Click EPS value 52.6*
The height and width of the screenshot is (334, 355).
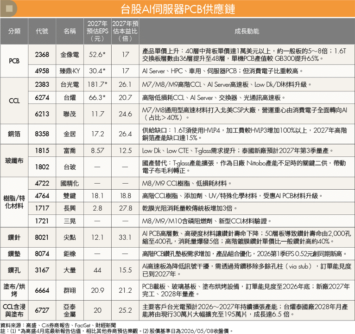tap(97, 55)
